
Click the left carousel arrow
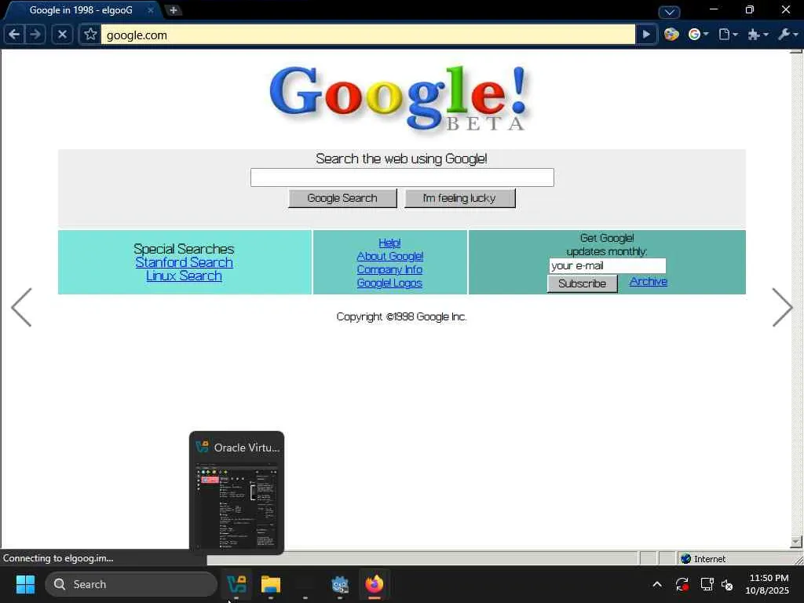click(21, 307)
